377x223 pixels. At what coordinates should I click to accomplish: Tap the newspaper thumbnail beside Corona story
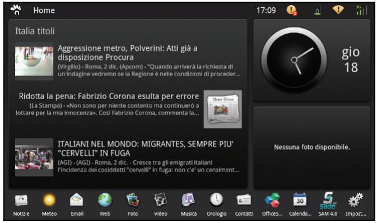[x=222, y=109]
